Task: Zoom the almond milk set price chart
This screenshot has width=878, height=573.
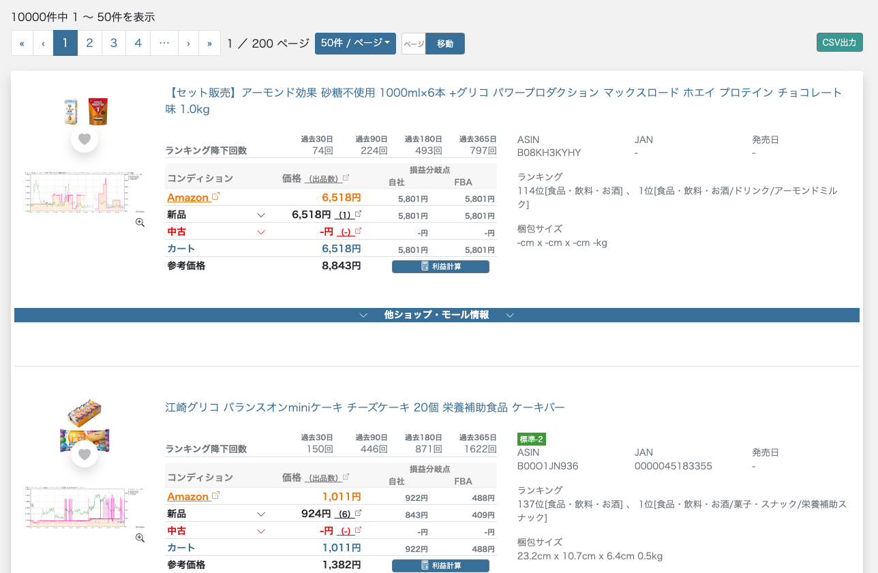Action: tap(140, 222)
